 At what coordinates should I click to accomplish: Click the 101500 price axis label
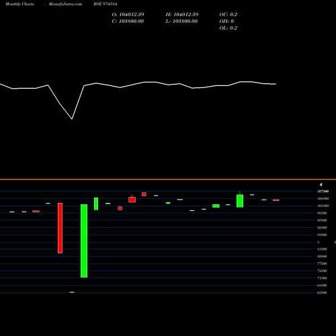[x=323, y=206]
